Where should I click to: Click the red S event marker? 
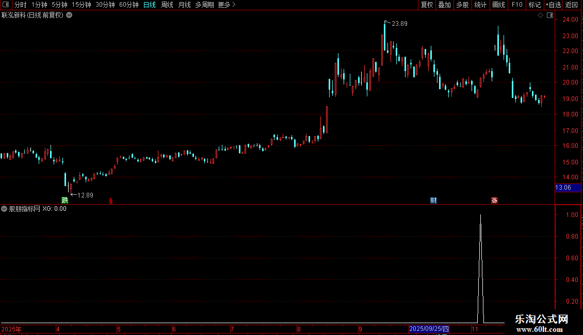point(111,201)
